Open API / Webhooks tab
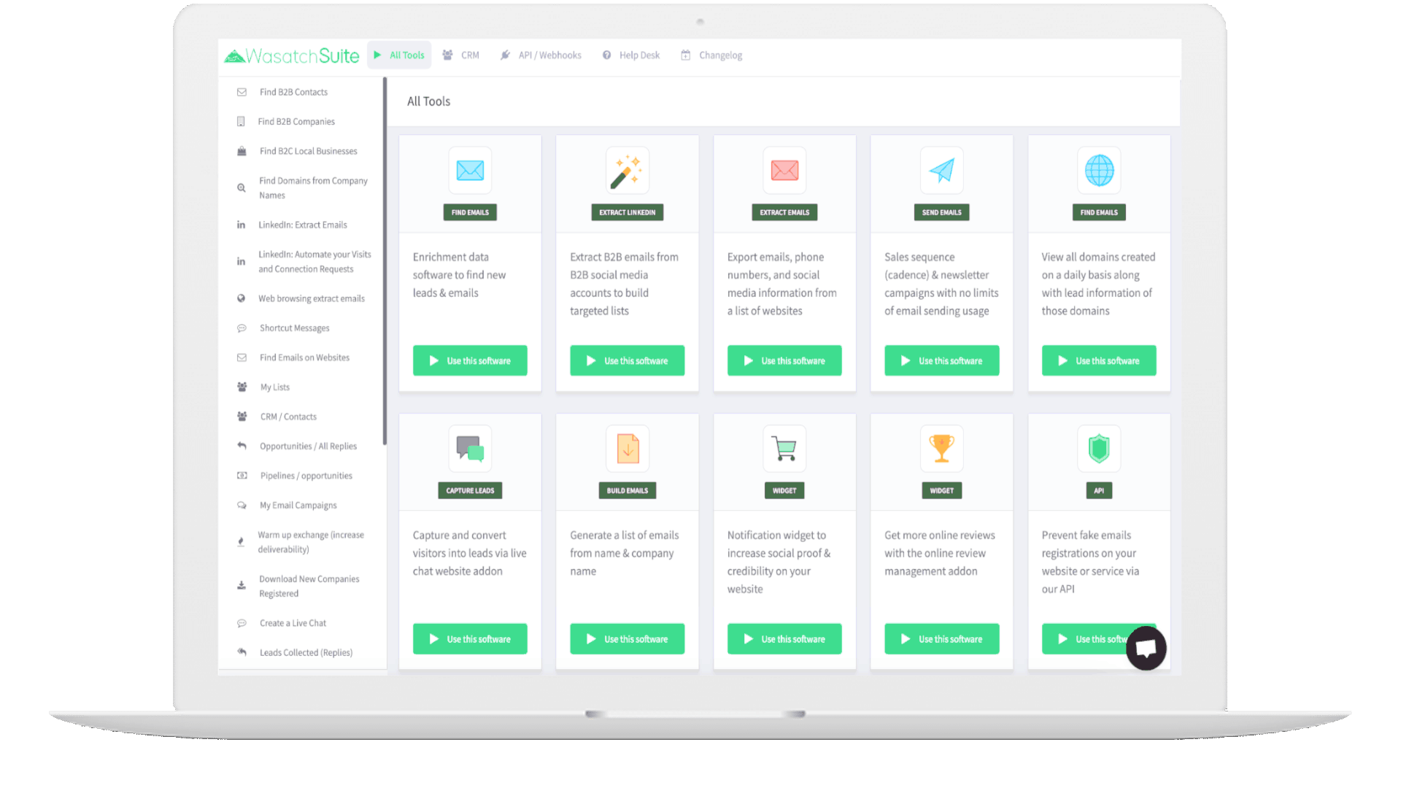 pos(541,55)
